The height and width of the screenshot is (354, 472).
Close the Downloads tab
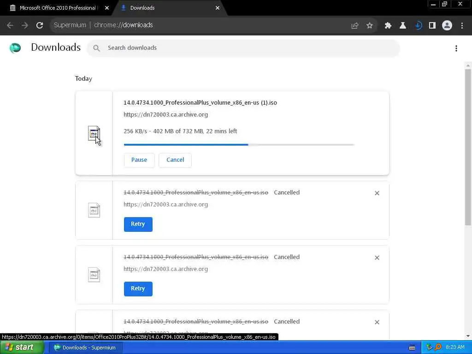pyautogui.click(x=218, y=8)
